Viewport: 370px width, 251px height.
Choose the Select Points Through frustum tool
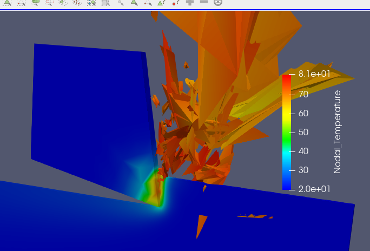point(49,3)
